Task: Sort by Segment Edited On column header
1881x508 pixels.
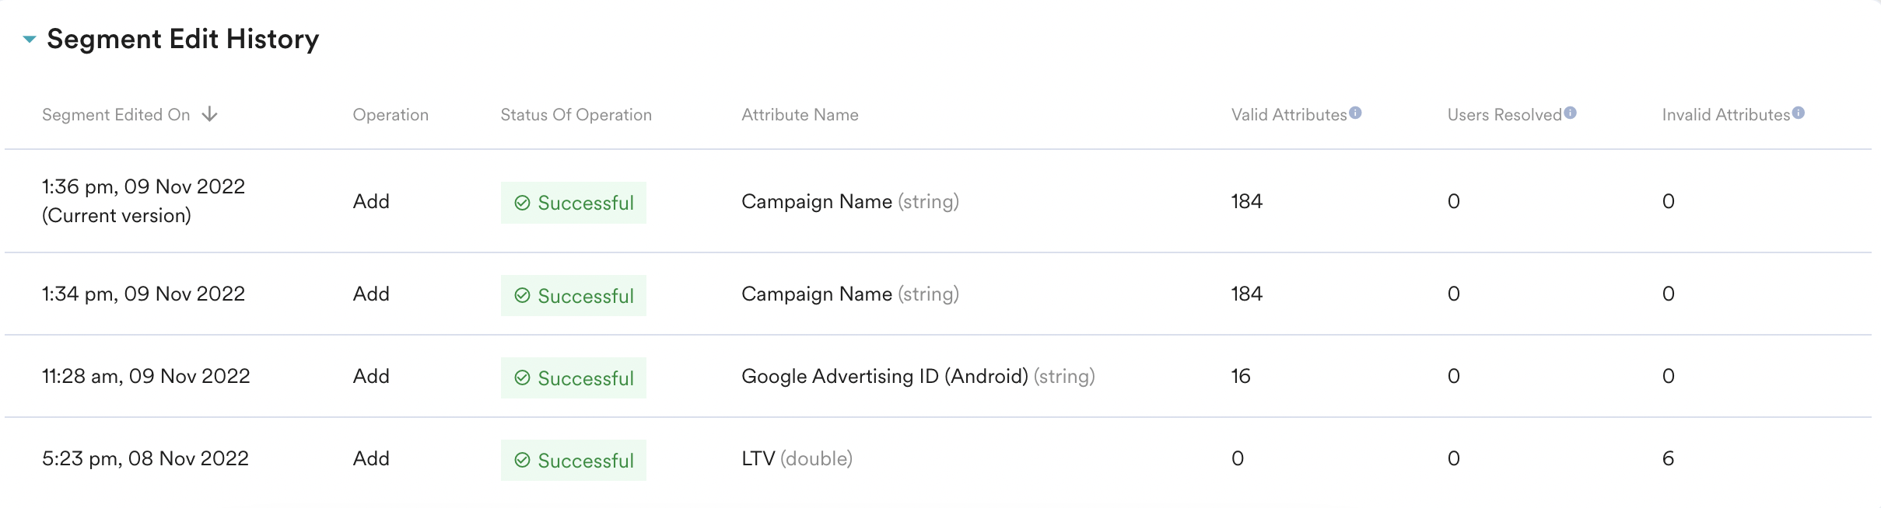Action: 116,115
